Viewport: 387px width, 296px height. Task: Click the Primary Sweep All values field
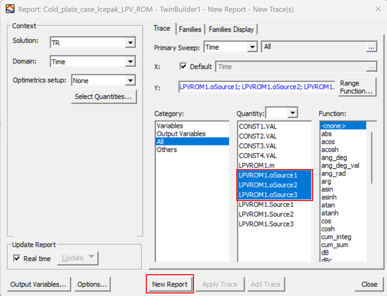tap(314, 47)
